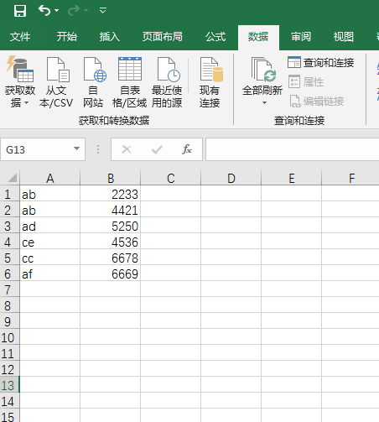Expand the Name Box dropdown arrow

click(x=76, y=148)
